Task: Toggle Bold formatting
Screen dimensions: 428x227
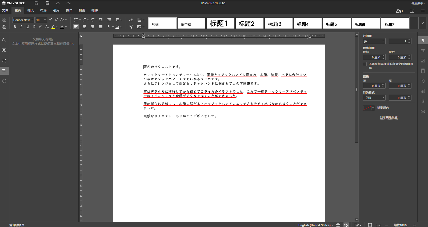Action: [x=15, y=27]
